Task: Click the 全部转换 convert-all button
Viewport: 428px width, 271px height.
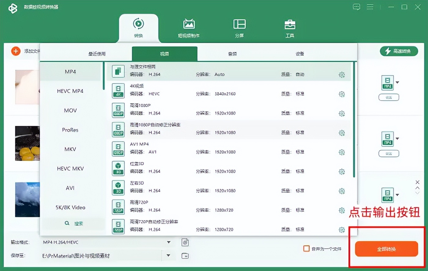Action: [386, 249]
